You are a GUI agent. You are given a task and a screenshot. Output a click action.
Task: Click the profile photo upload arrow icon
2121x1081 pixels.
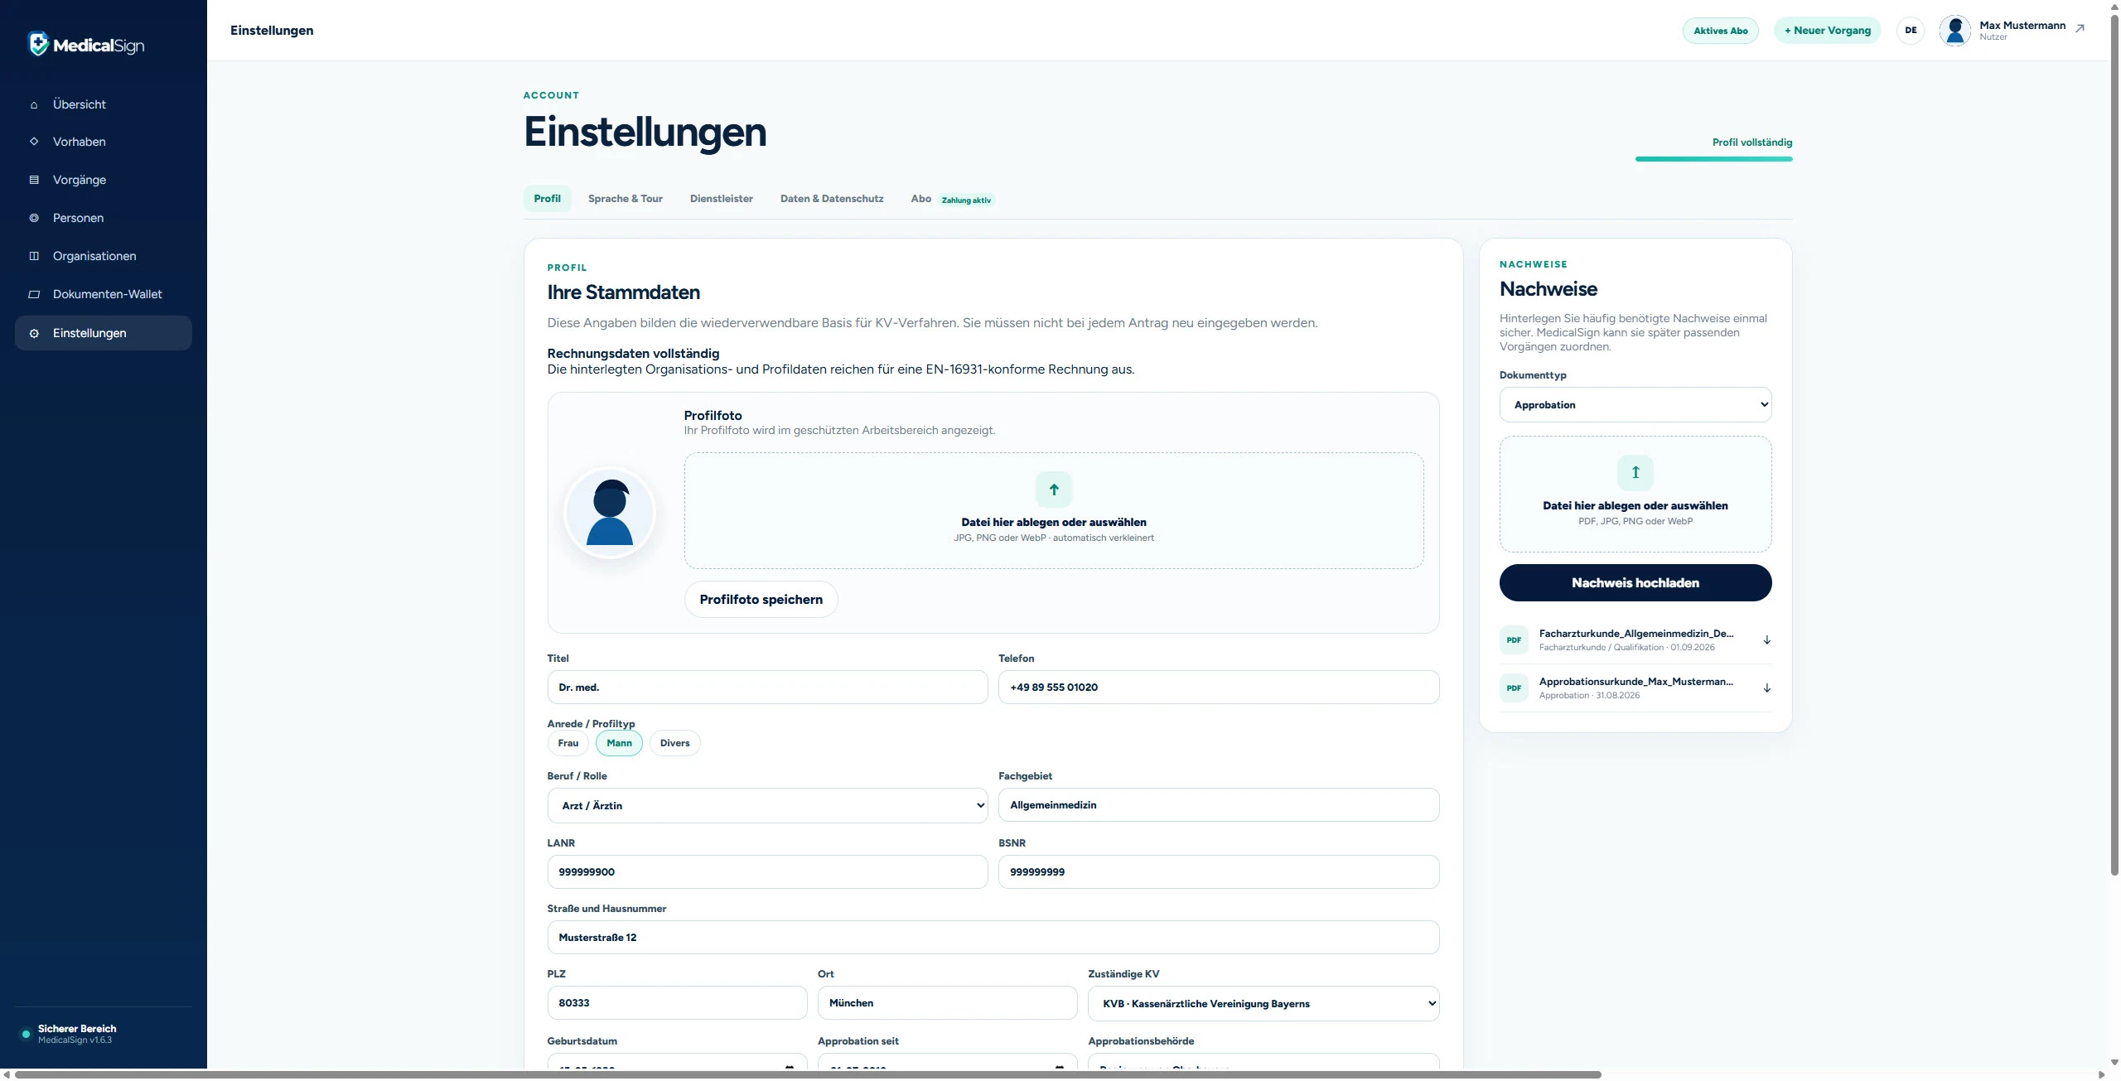click(1054, 490)
